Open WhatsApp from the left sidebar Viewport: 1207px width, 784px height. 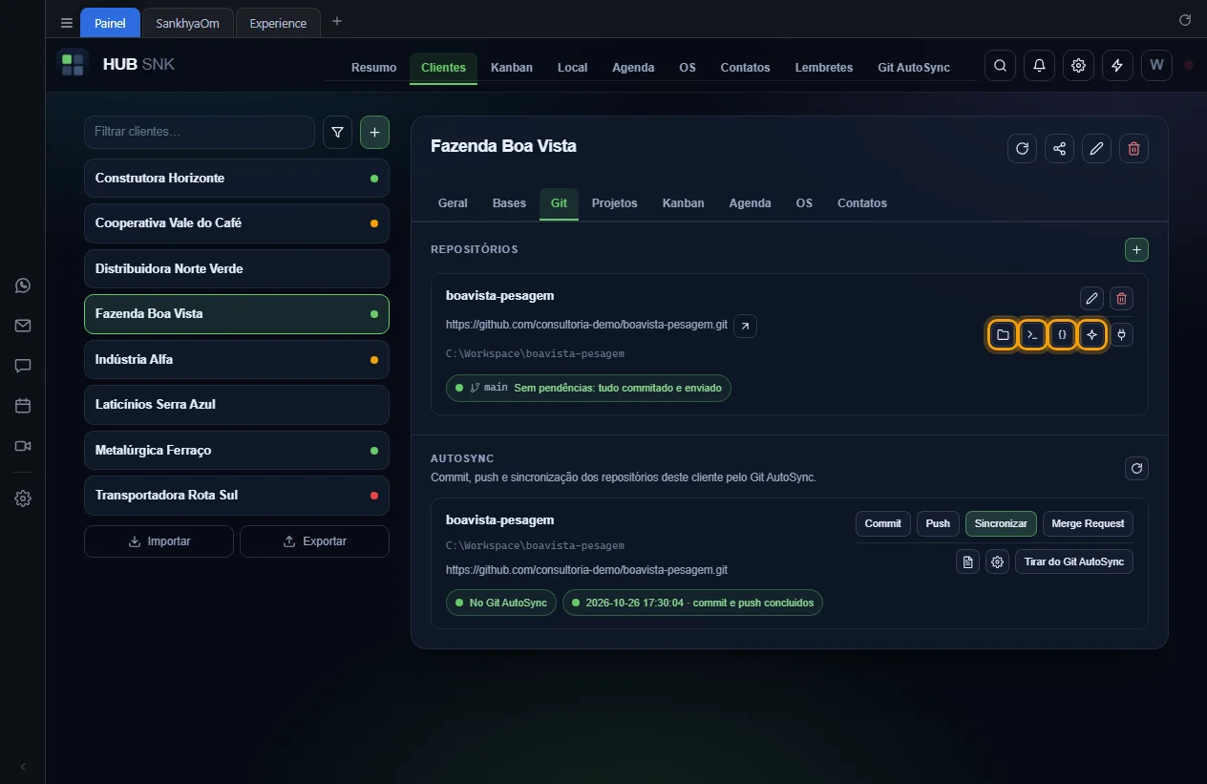pos(23,286)
